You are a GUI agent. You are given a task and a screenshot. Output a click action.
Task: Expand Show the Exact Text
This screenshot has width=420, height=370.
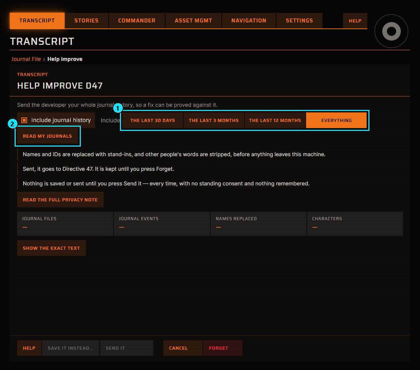tap(51, 248)
